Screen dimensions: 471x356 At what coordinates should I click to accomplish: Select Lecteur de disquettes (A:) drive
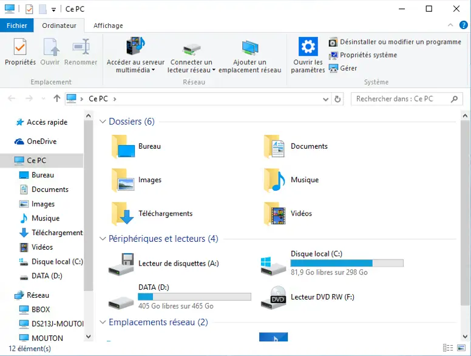(x=164, y=264)
